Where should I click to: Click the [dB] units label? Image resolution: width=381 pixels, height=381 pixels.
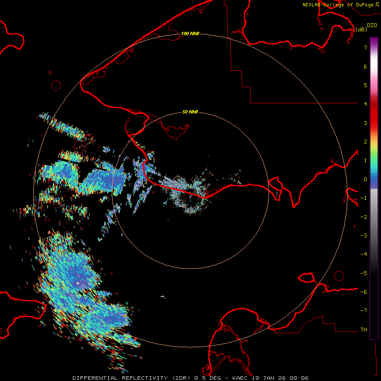coord(362,29)
